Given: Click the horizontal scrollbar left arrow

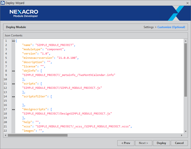Looking at the screenshot, I should click(x=6, y=135).
